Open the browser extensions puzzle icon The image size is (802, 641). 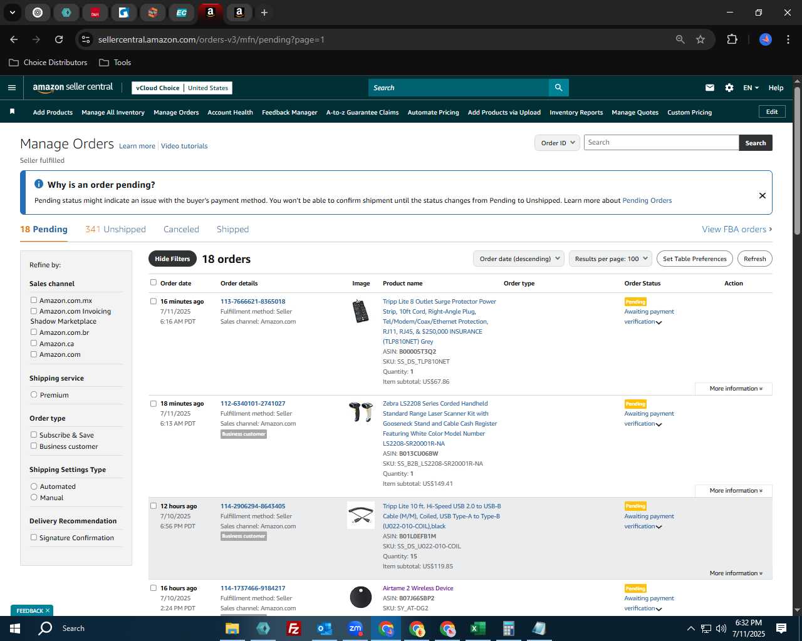tap(732, 39)
